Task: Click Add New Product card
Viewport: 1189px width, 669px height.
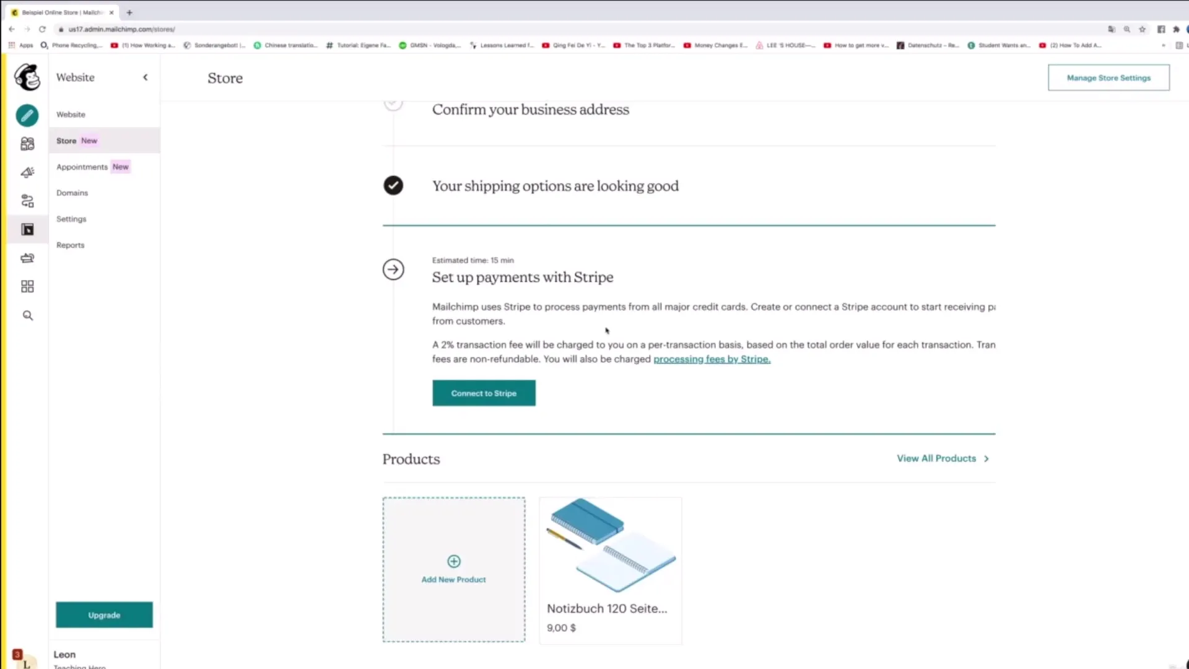Action: click(x=454, y=569)
